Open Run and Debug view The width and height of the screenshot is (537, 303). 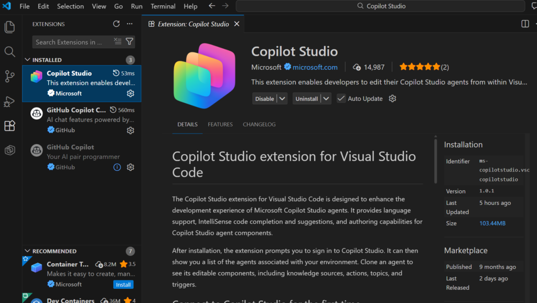click(x=9, y=101)
